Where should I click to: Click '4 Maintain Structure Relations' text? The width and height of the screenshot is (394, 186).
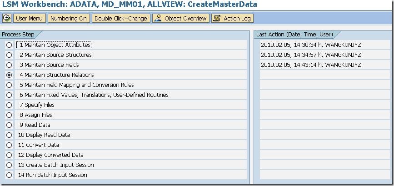click(x=56, y=75)
